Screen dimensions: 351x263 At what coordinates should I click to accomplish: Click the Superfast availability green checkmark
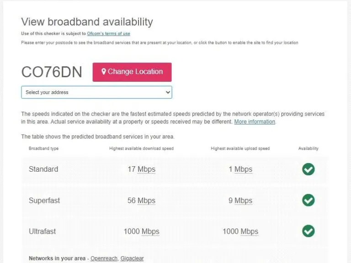pos(308,200)
